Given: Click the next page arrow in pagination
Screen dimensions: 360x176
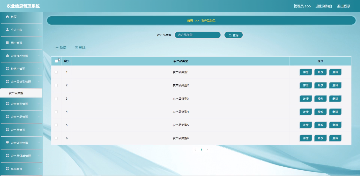Looking at the screenshot, I should tap(207, 150).
